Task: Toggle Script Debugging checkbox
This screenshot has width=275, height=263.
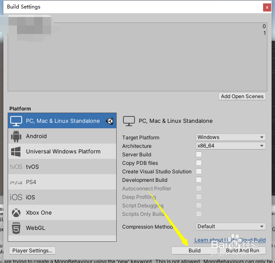Action: 199,205
